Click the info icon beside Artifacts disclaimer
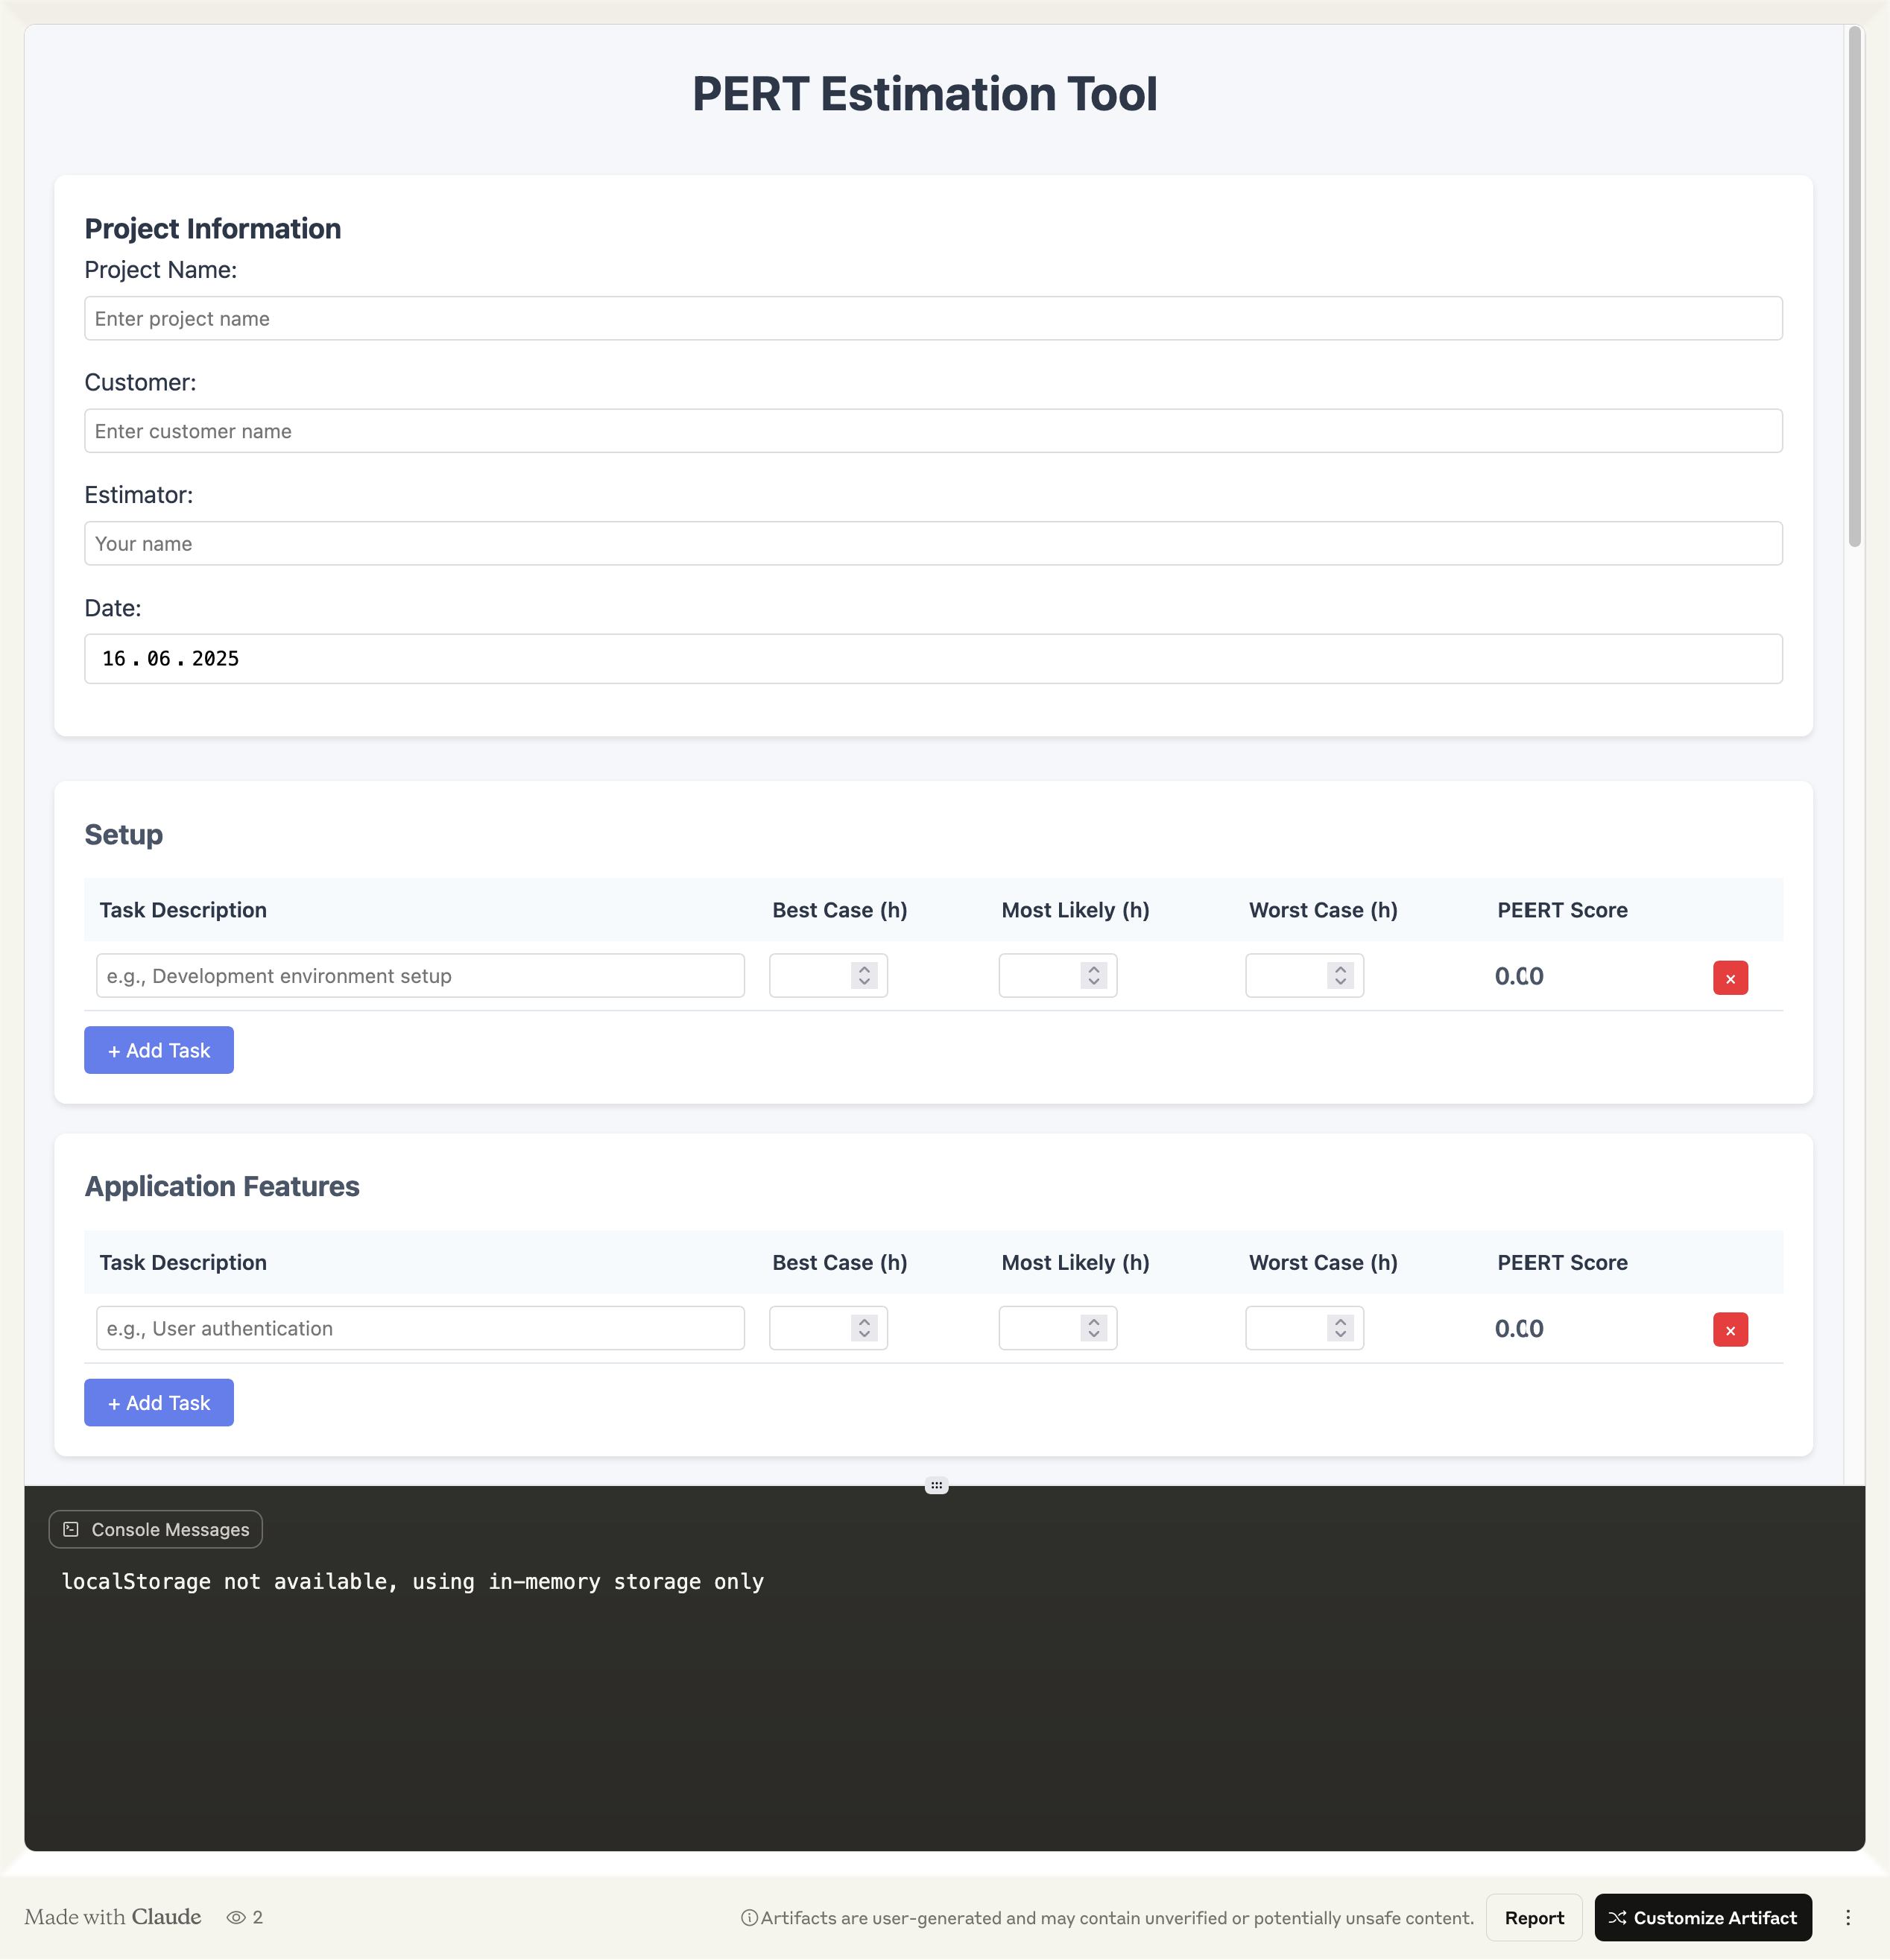 [x=748, y=1917]
